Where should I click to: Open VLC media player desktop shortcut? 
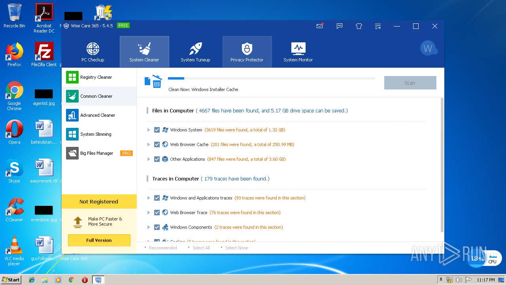pos(14,251)
